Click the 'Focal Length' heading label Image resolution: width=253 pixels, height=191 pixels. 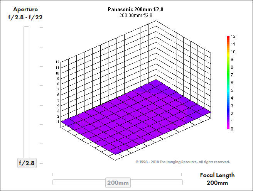pyautogui.click(x=217, y=175)
